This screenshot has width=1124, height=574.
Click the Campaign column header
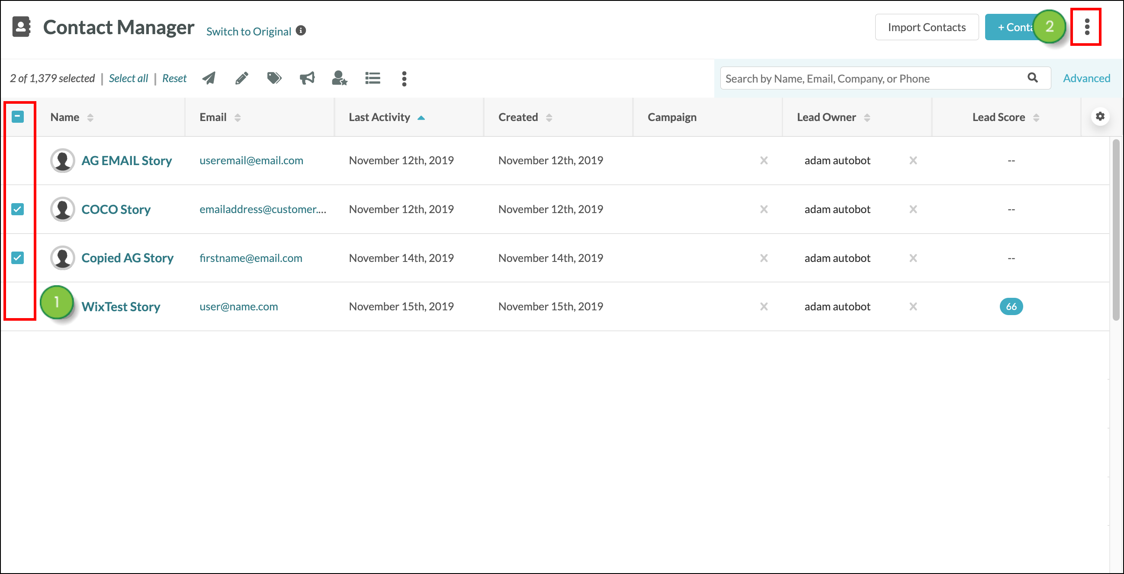tap(671, 117)
